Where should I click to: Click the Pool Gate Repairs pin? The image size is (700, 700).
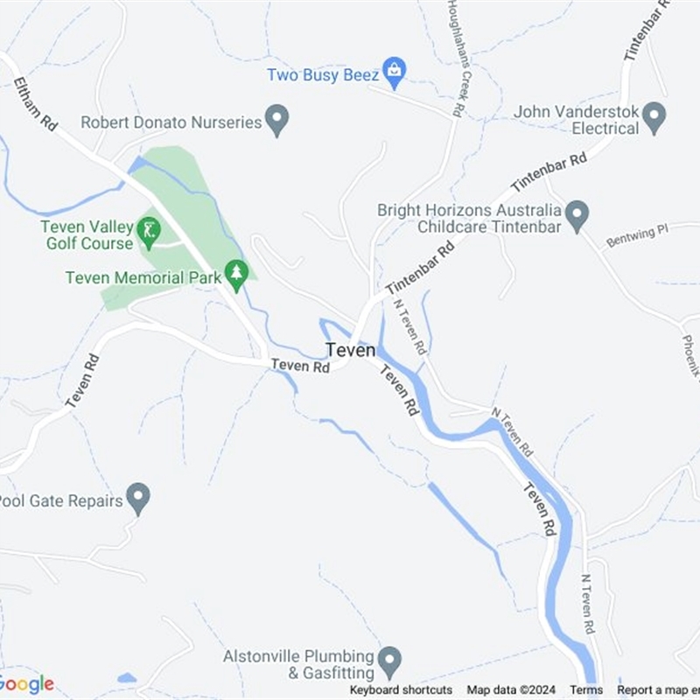(138, 499)
